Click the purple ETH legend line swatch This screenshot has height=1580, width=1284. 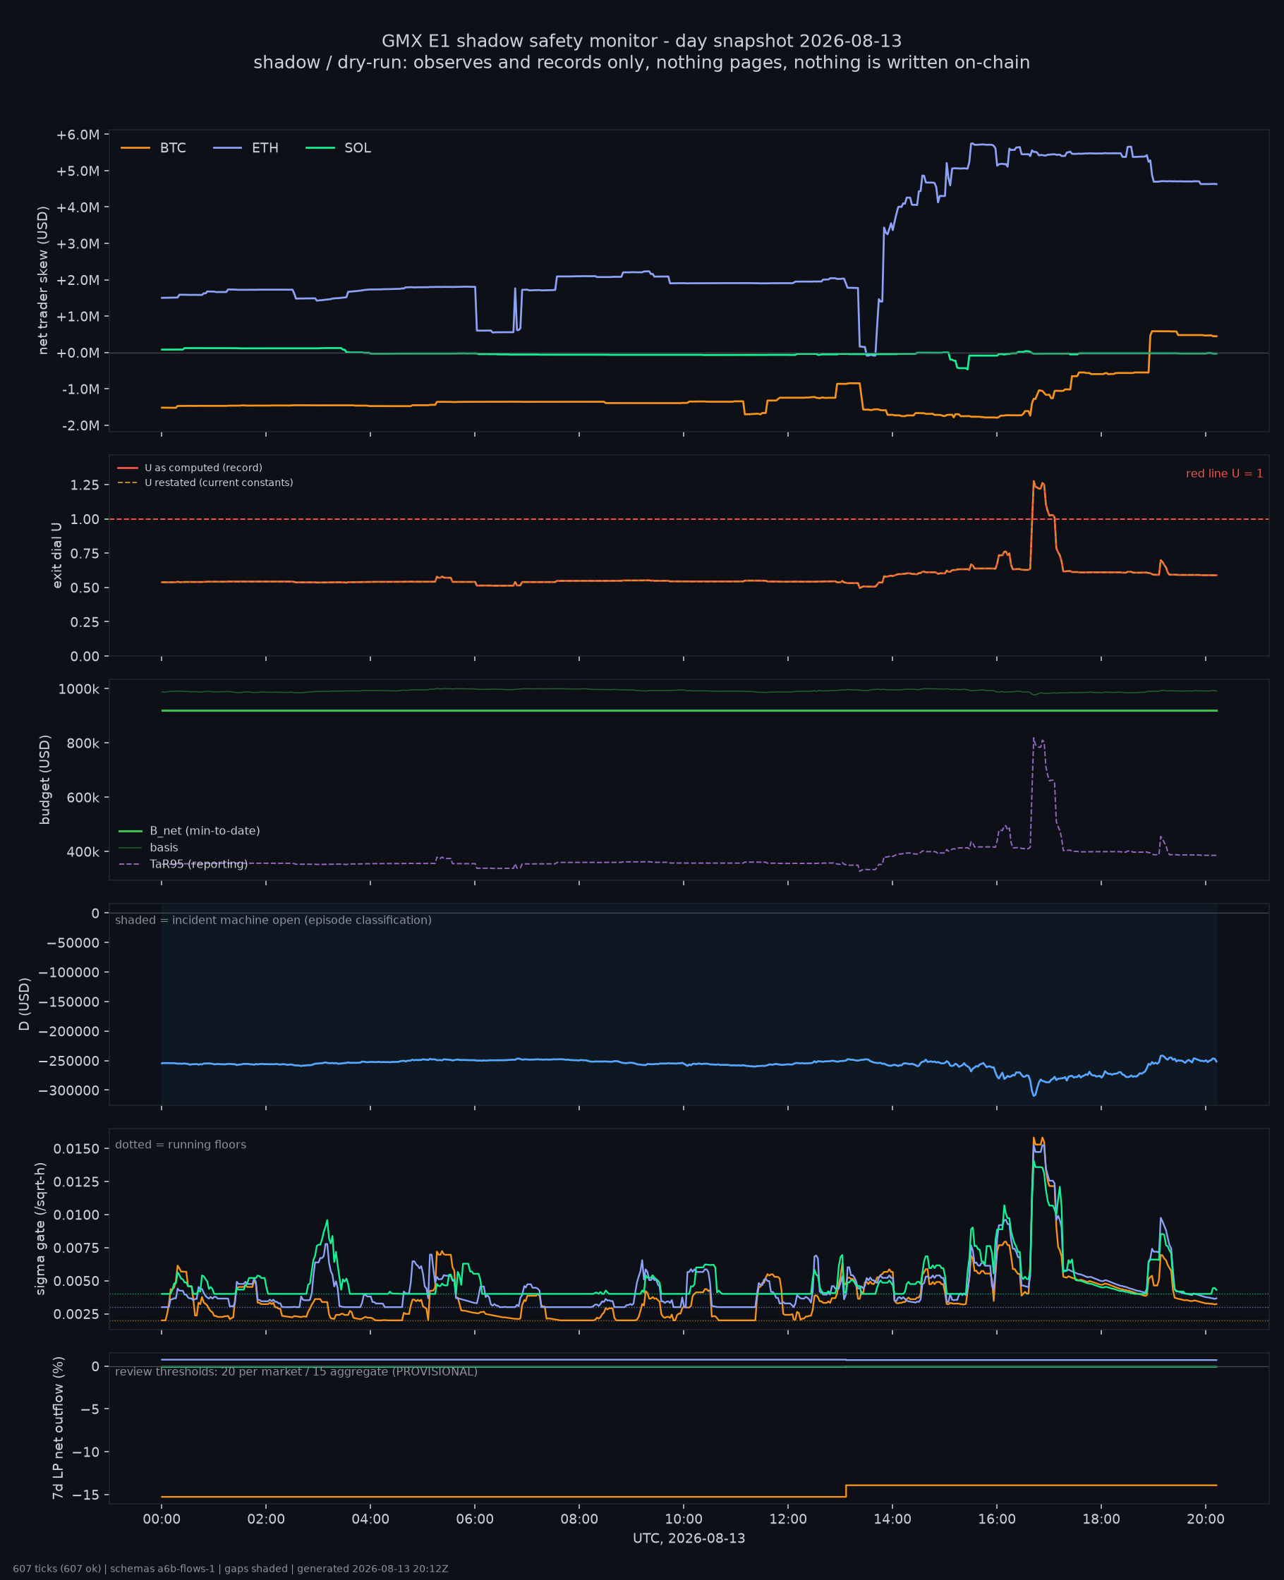click(x=227, y=148)
